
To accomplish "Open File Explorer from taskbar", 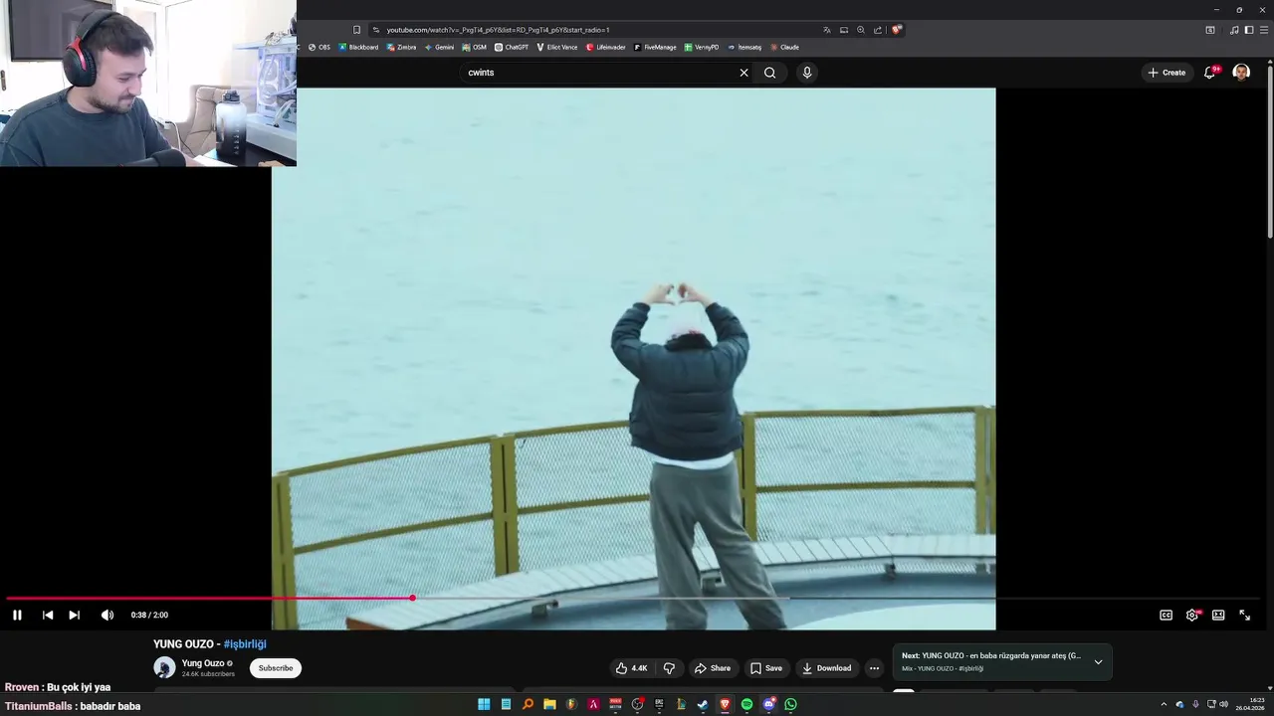I will 549,704.
